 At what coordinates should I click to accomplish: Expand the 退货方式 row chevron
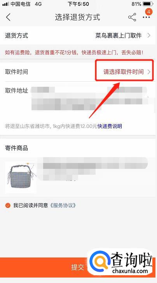click(x=149, y=35)
